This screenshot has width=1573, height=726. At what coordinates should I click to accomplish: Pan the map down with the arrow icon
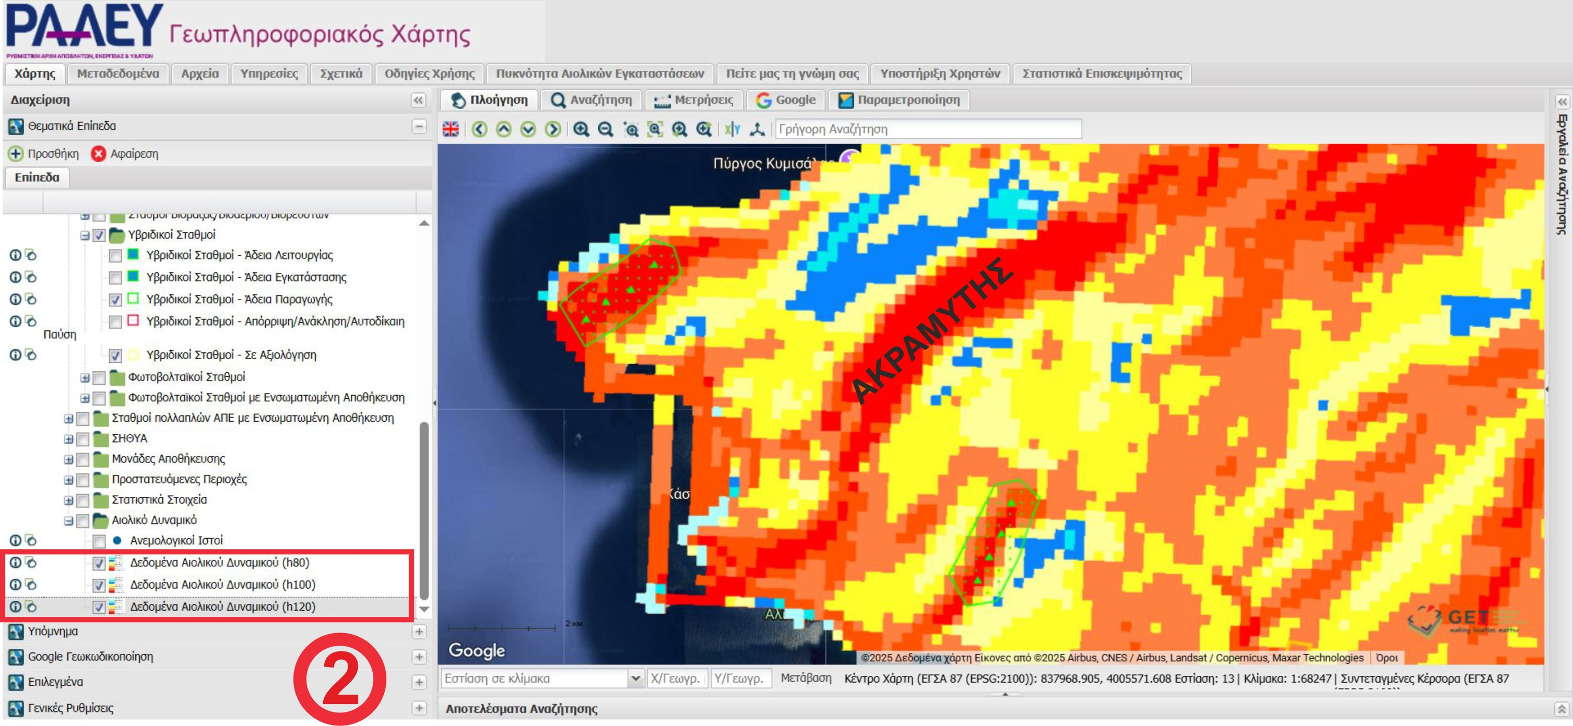(x=528, y=129)
